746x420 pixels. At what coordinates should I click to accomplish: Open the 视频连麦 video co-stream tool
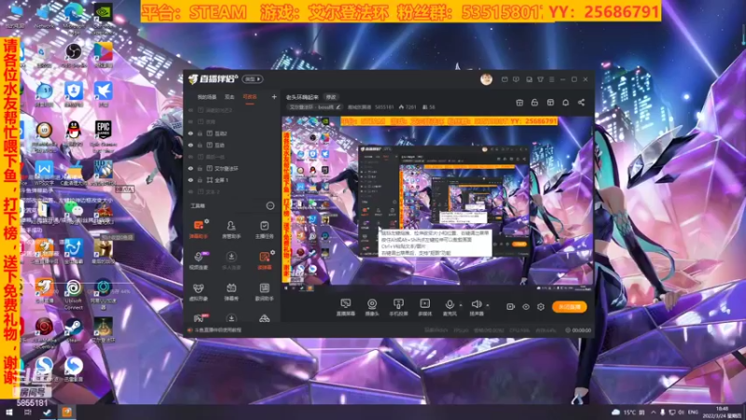click(199, 260)
